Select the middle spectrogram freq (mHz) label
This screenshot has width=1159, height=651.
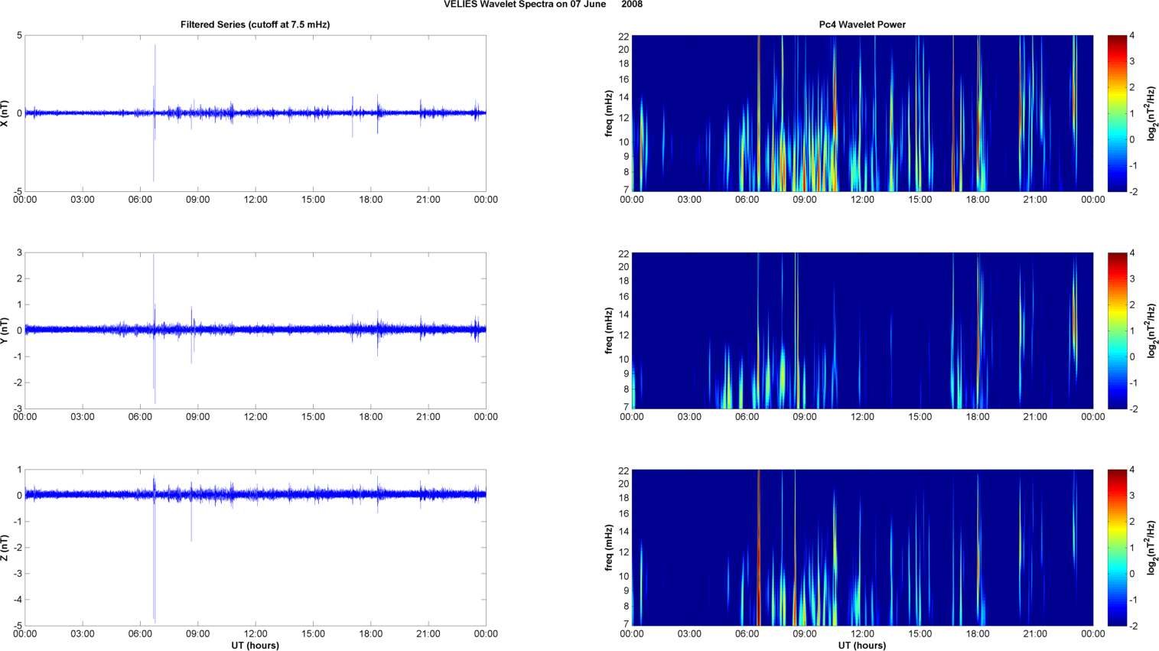coord(609,330)
